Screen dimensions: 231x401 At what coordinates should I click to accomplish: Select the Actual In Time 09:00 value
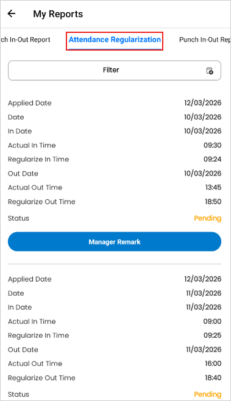tap(212, 321)
